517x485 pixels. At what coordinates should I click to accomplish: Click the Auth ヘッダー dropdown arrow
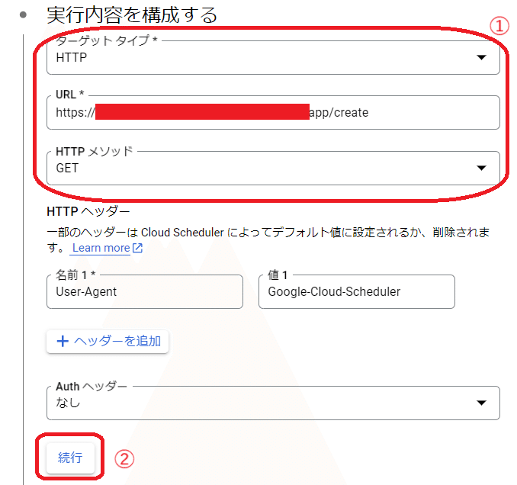[480, 403]
